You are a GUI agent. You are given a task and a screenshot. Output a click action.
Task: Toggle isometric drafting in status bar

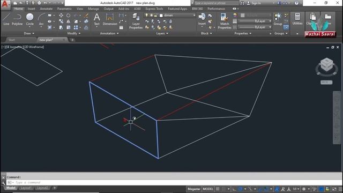(x=250, y=189)
